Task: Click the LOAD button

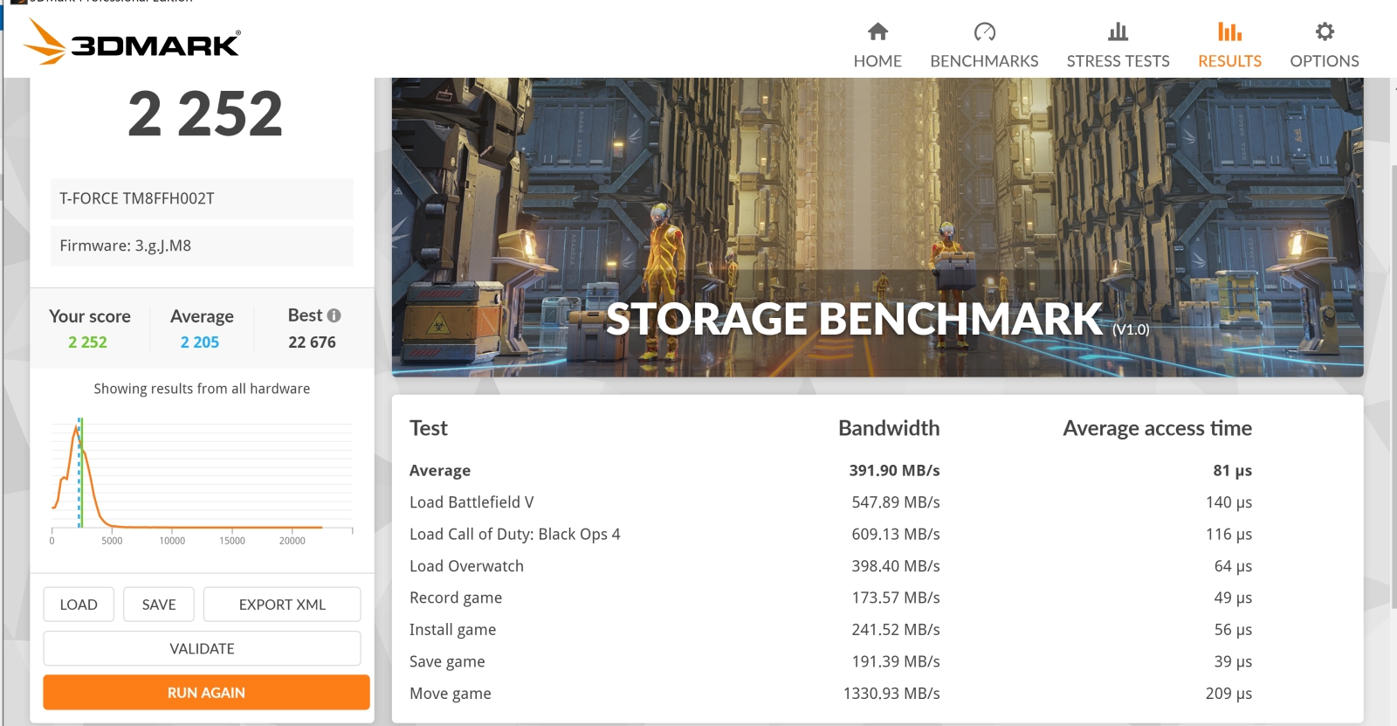Action: 79,605
